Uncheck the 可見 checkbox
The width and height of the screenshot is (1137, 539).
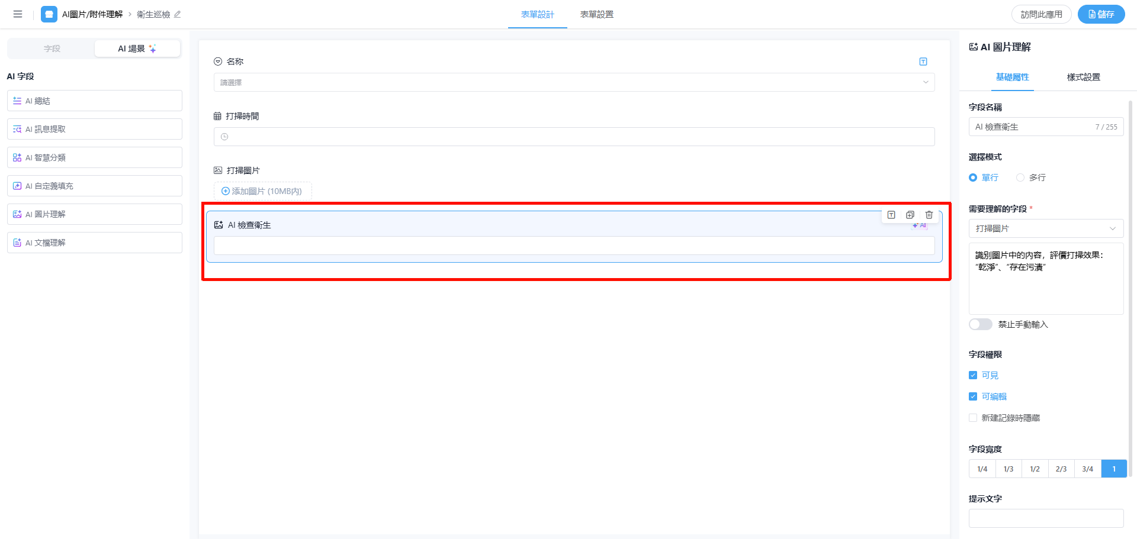(973, 375)
